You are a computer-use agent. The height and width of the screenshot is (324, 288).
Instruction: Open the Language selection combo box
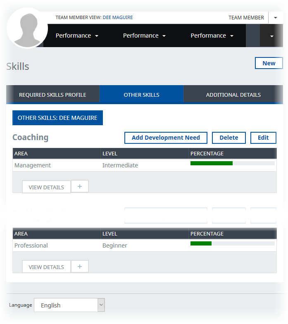[x=69, y=305]
